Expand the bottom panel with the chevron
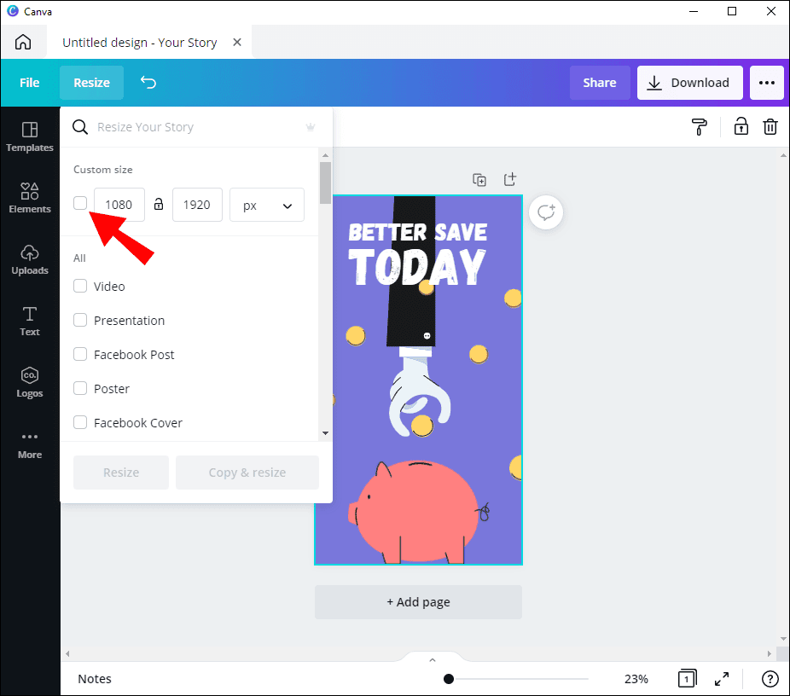The width and height of the screenshot is (790, 696). [x=432, y=658]
